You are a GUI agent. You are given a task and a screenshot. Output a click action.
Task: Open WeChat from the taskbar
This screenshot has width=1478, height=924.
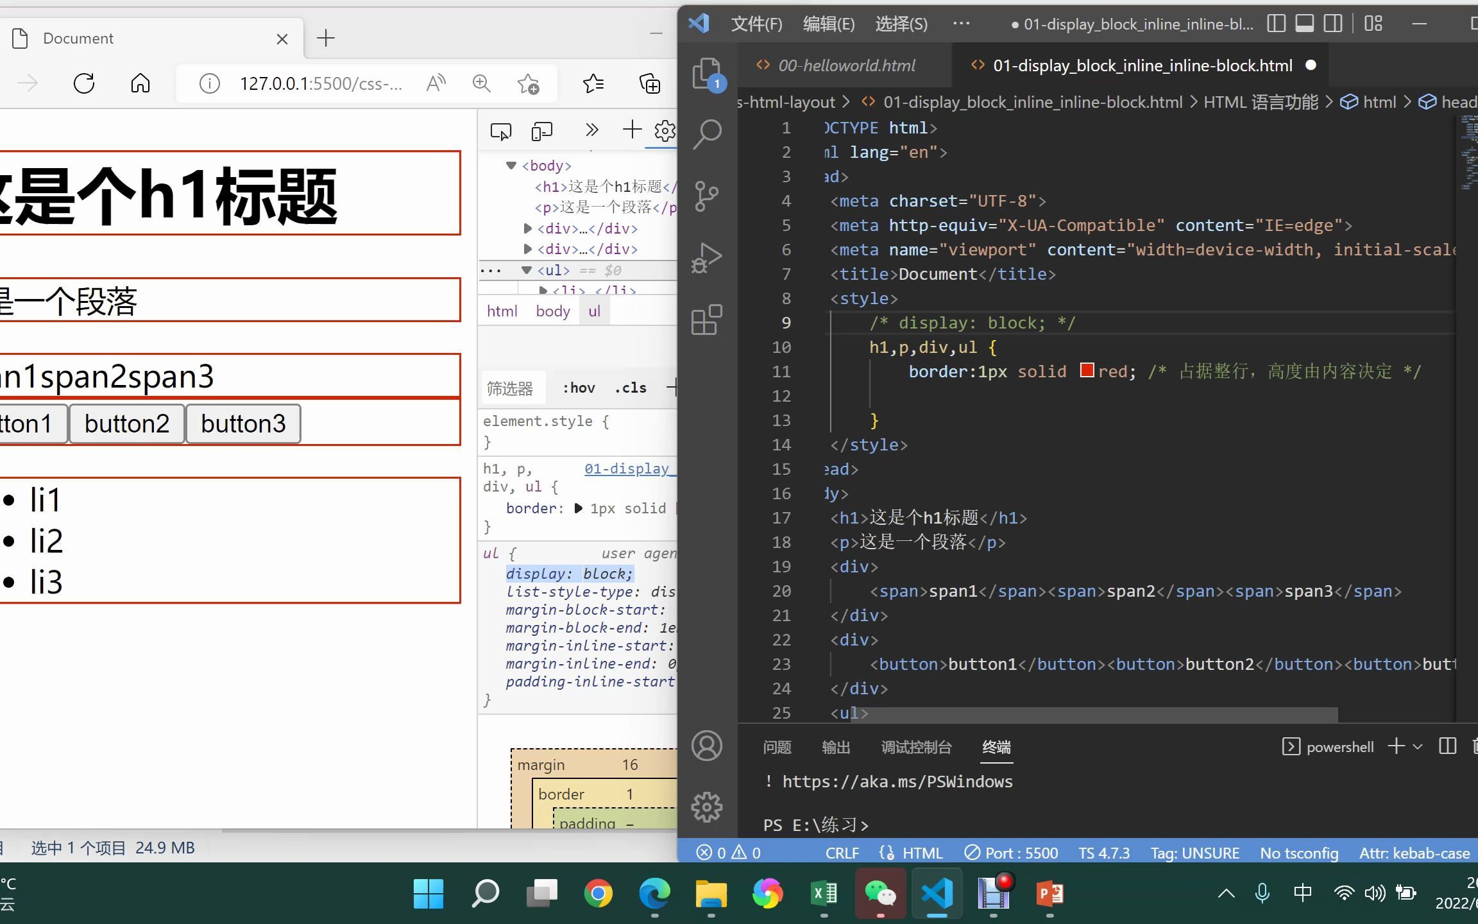pos(880,893)
